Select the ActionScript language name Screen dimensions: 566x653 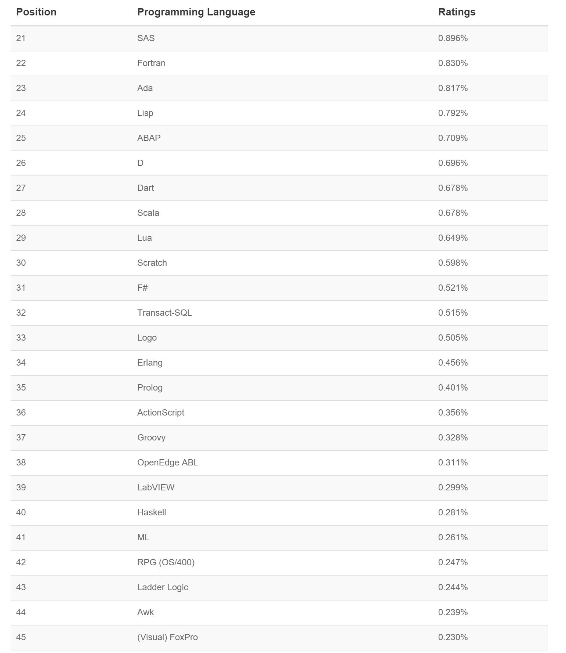(x=161, y=413)
